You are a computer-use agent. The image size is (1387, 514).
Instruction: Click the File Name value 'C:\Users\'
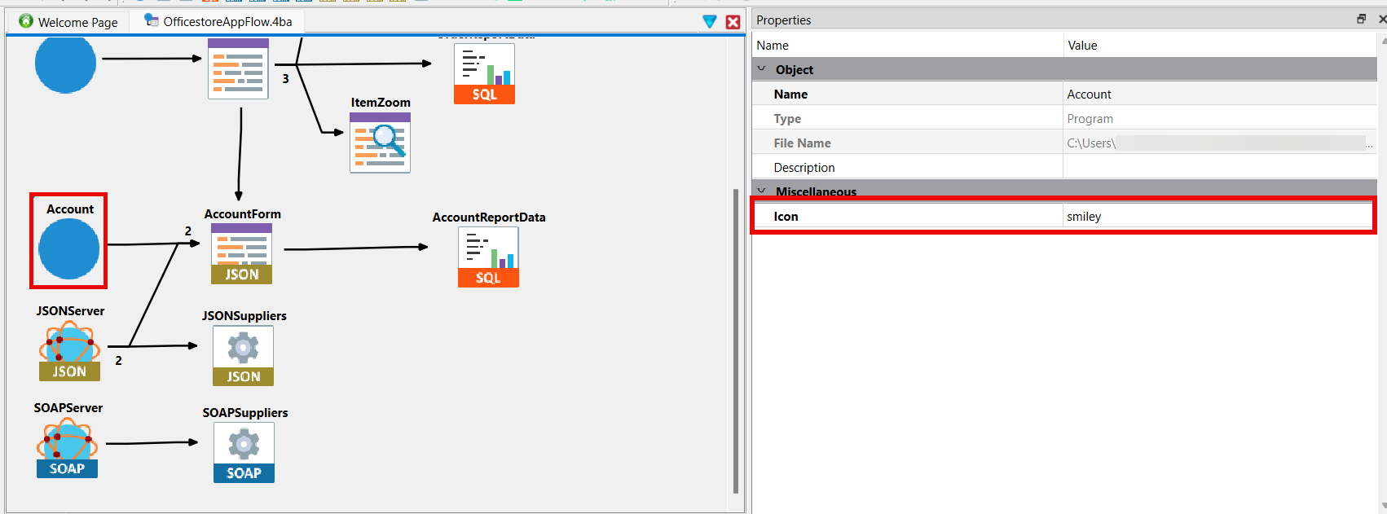1091,143
